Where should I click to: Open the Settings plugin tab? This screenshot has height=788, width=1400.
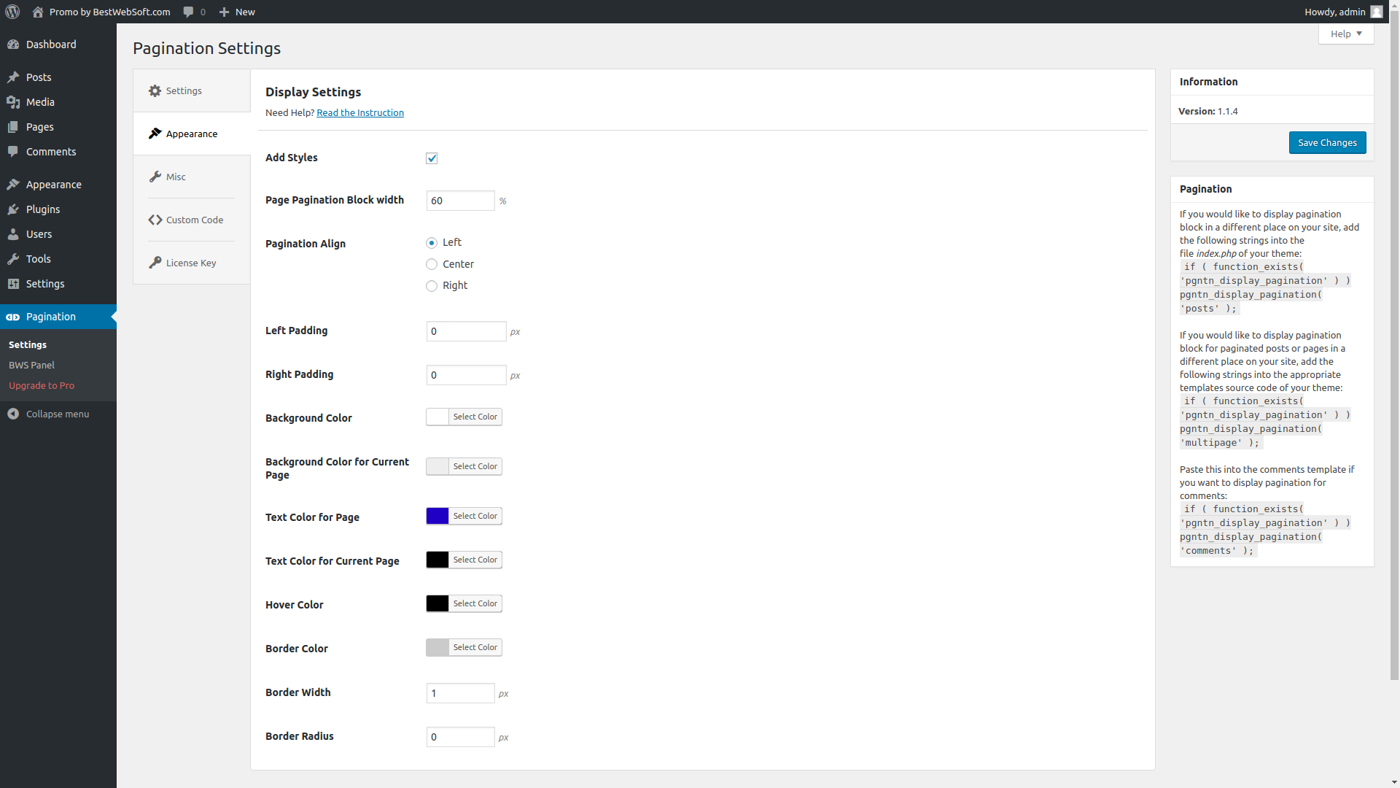[192, 90]
